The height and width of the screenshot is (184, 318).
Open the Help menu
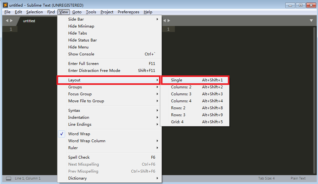pos(148,12)
